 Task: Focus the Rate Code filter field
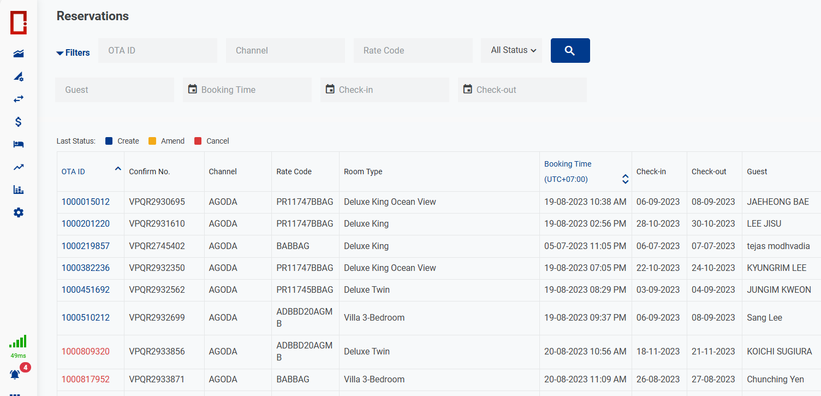coord(413,51)
